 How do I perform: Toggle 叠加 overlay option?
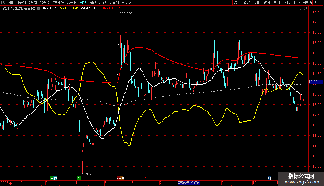(x=247, y=3)
